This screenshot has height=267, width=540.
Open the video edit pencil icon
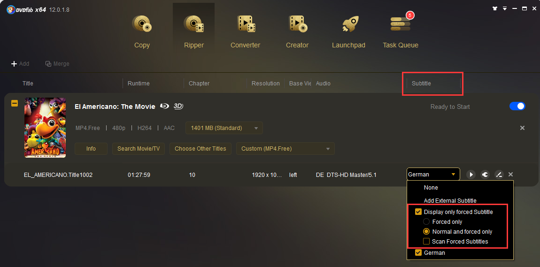point(499,175)
